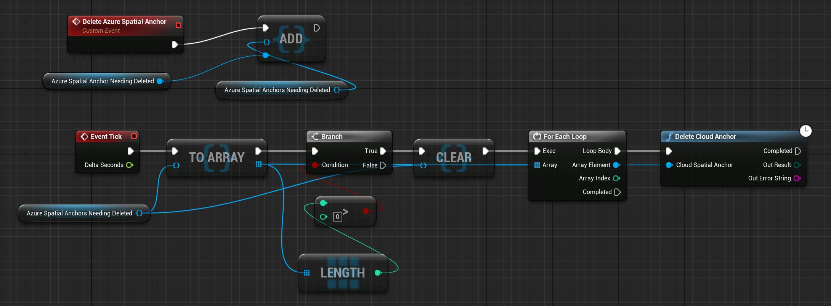Click the ADD node new item input pin
This screenshot has height=306, width=831.
point(266,56)
